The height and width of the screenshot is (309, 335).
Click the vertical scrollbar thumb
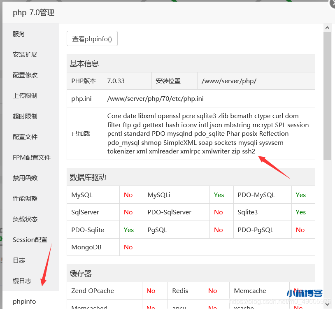(x=327, y=95)
